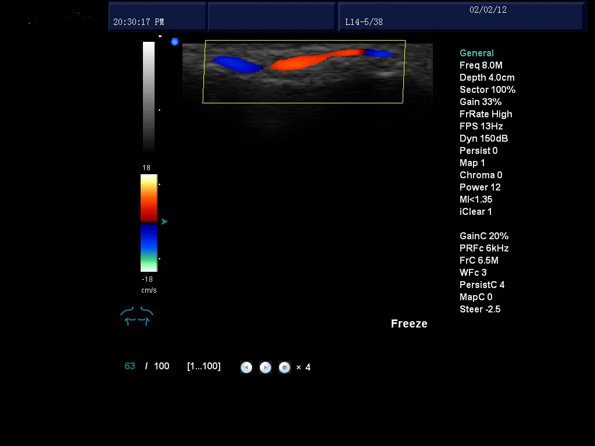
Task: Click the previous frame cine button
Action: [x=246, y=367]
